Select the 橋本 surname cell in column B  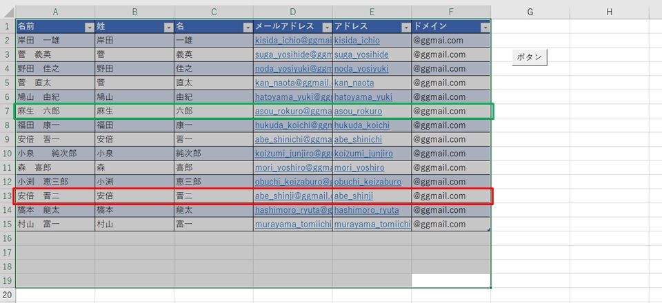134,210
